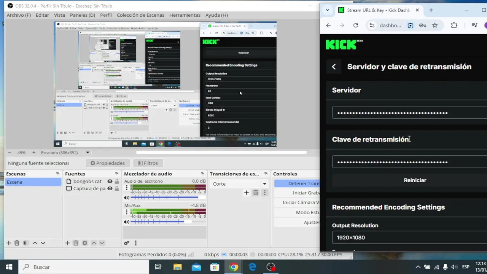Toggle visibility of the Captura de pantalla source

pyautogui.click(x=110, y=188)
